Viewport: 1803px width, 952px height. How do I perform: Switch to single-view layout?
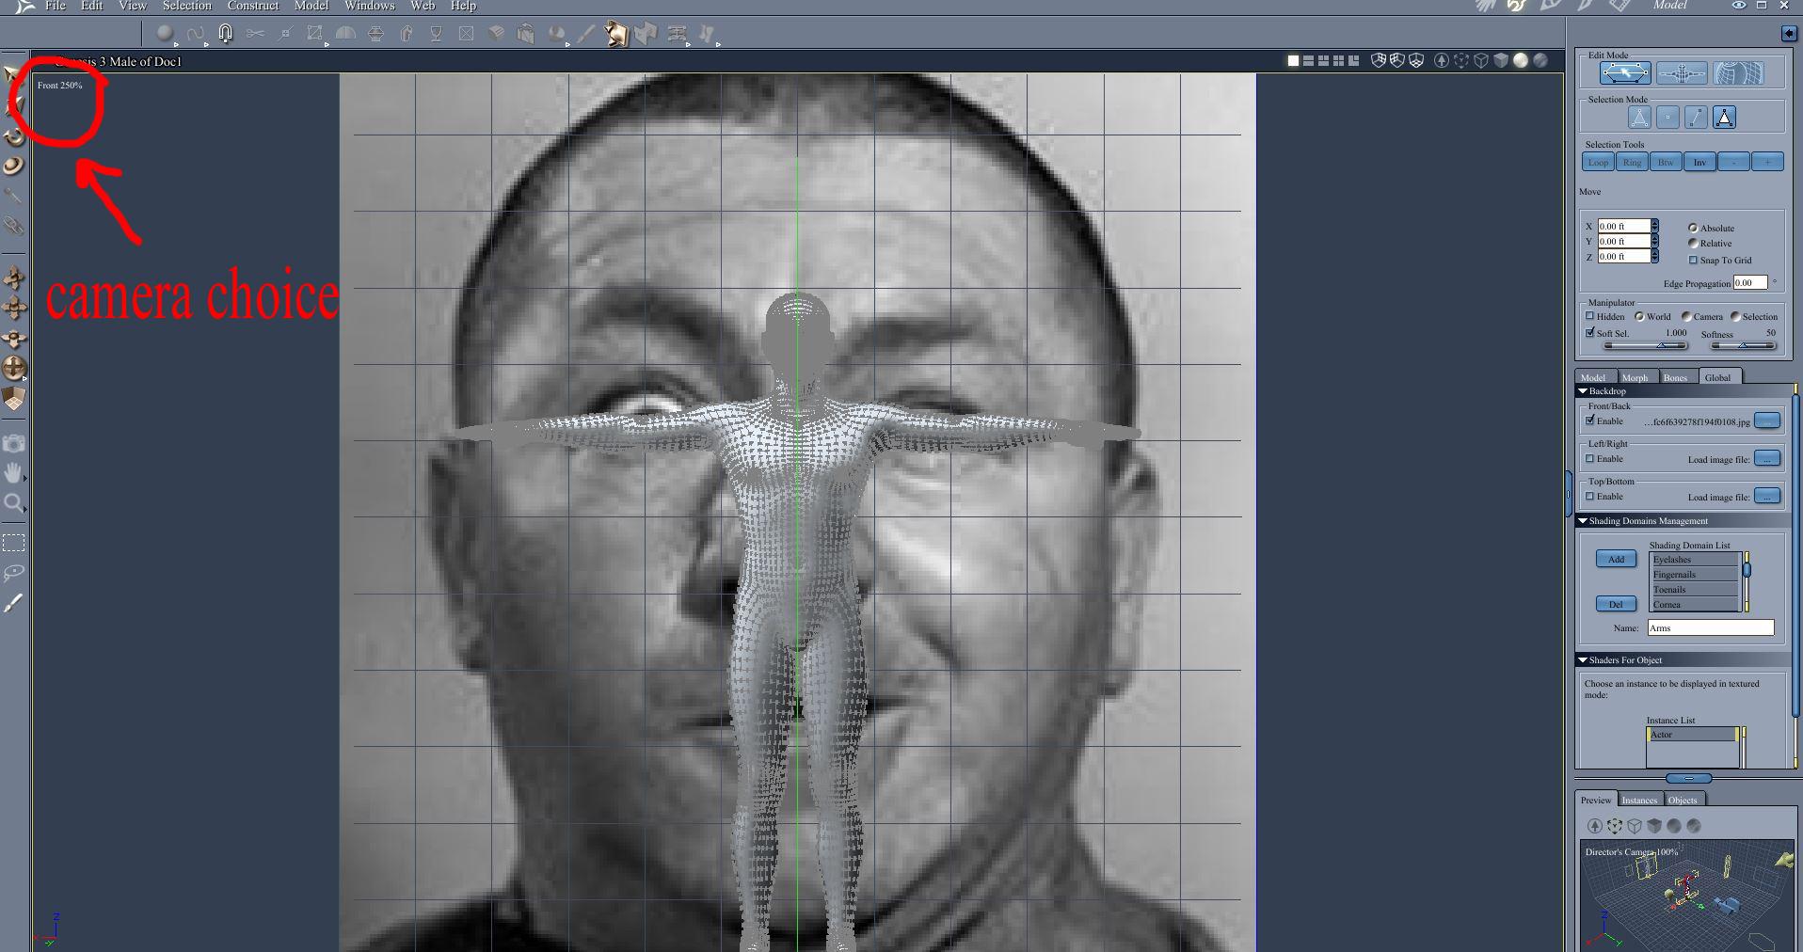(x=1293, y=60)
